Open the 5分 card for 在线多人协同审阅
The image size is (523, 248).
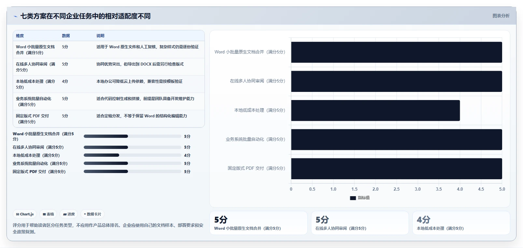point(360,223)
